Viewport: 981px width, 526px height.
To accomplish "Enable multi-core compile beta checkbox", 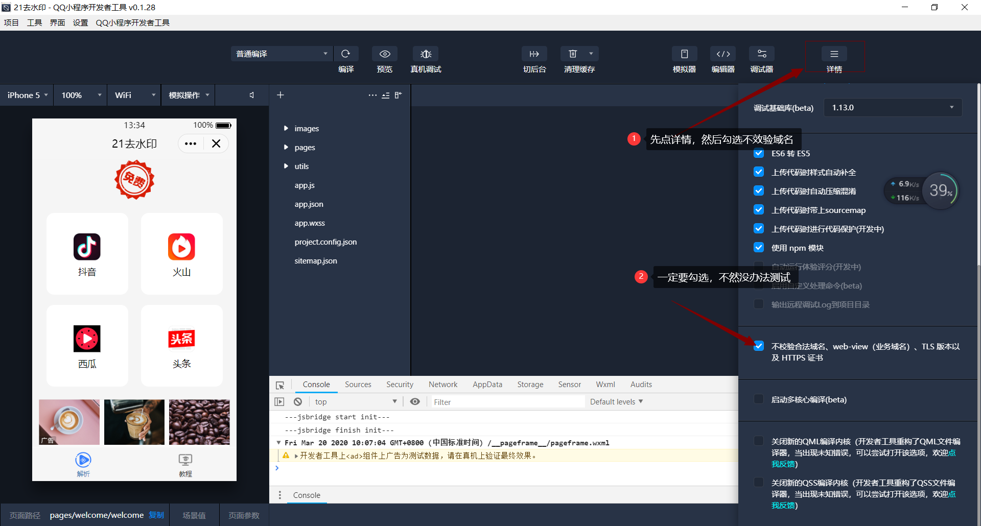I will pos(759,399).
